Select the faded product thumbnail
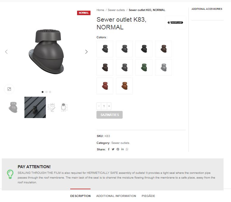 click(x=13, y=107)
